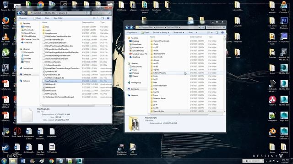Image resolution: width=293 pixels, height=164 pixels.
Task: Select Computer in 3ds Max 2013 window sidebar
Action: pos(133,89)
